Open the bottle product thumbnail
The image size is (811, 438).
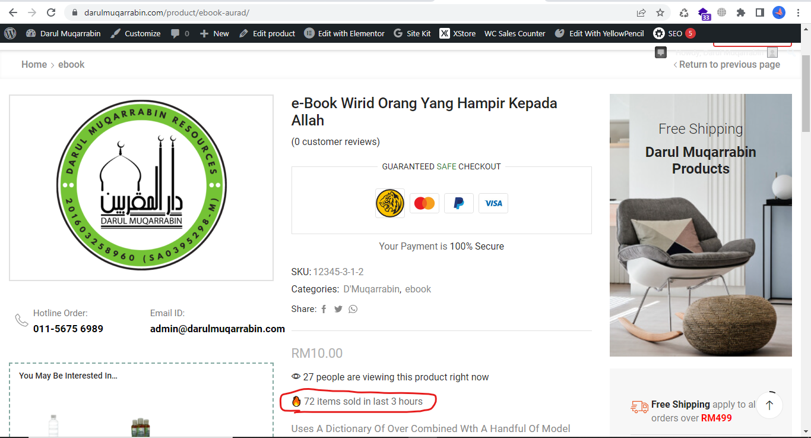tap(54, 426)
